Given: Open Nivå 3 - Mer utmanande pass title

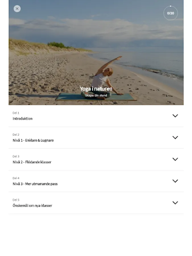Looking at the screenshot, I should [x=35, y=184].
